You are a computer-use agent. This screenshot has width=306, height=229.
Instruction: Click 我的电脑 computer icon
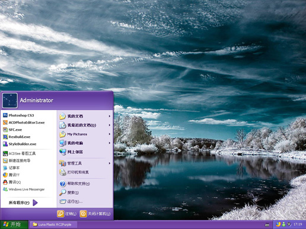[62, 143]
